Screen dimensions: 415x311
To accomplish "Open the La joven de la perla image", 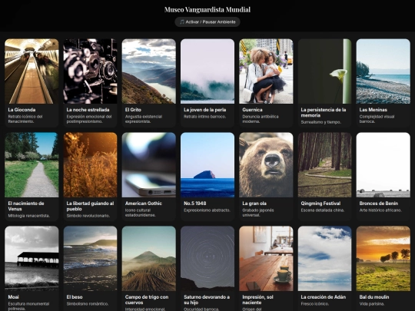I will [x=207, y=71].
